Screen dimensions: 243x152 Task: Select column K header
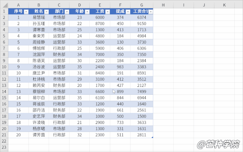(x=224, y=5)
